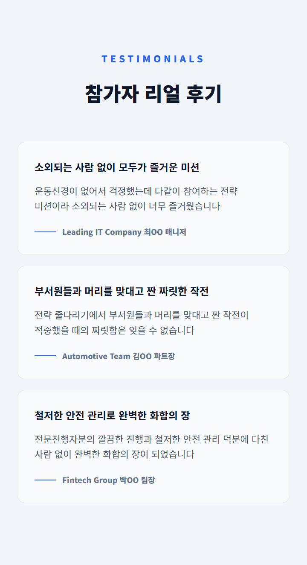307x565 pixels.
Task: Click the line starting with 미션이라 소외되는
Action: [127, 206]
